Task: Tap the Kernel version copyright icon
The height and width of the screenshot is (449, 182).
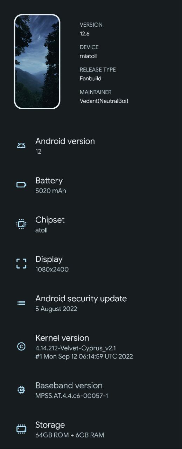Action: [x=21, y=347]
